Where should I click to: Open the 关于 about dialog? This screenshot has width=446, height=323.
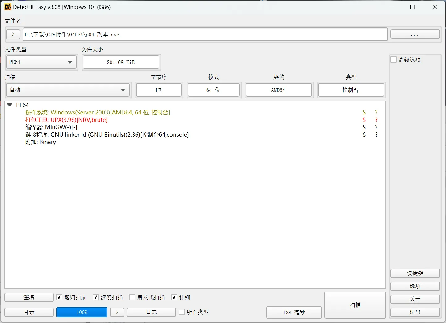415,299
